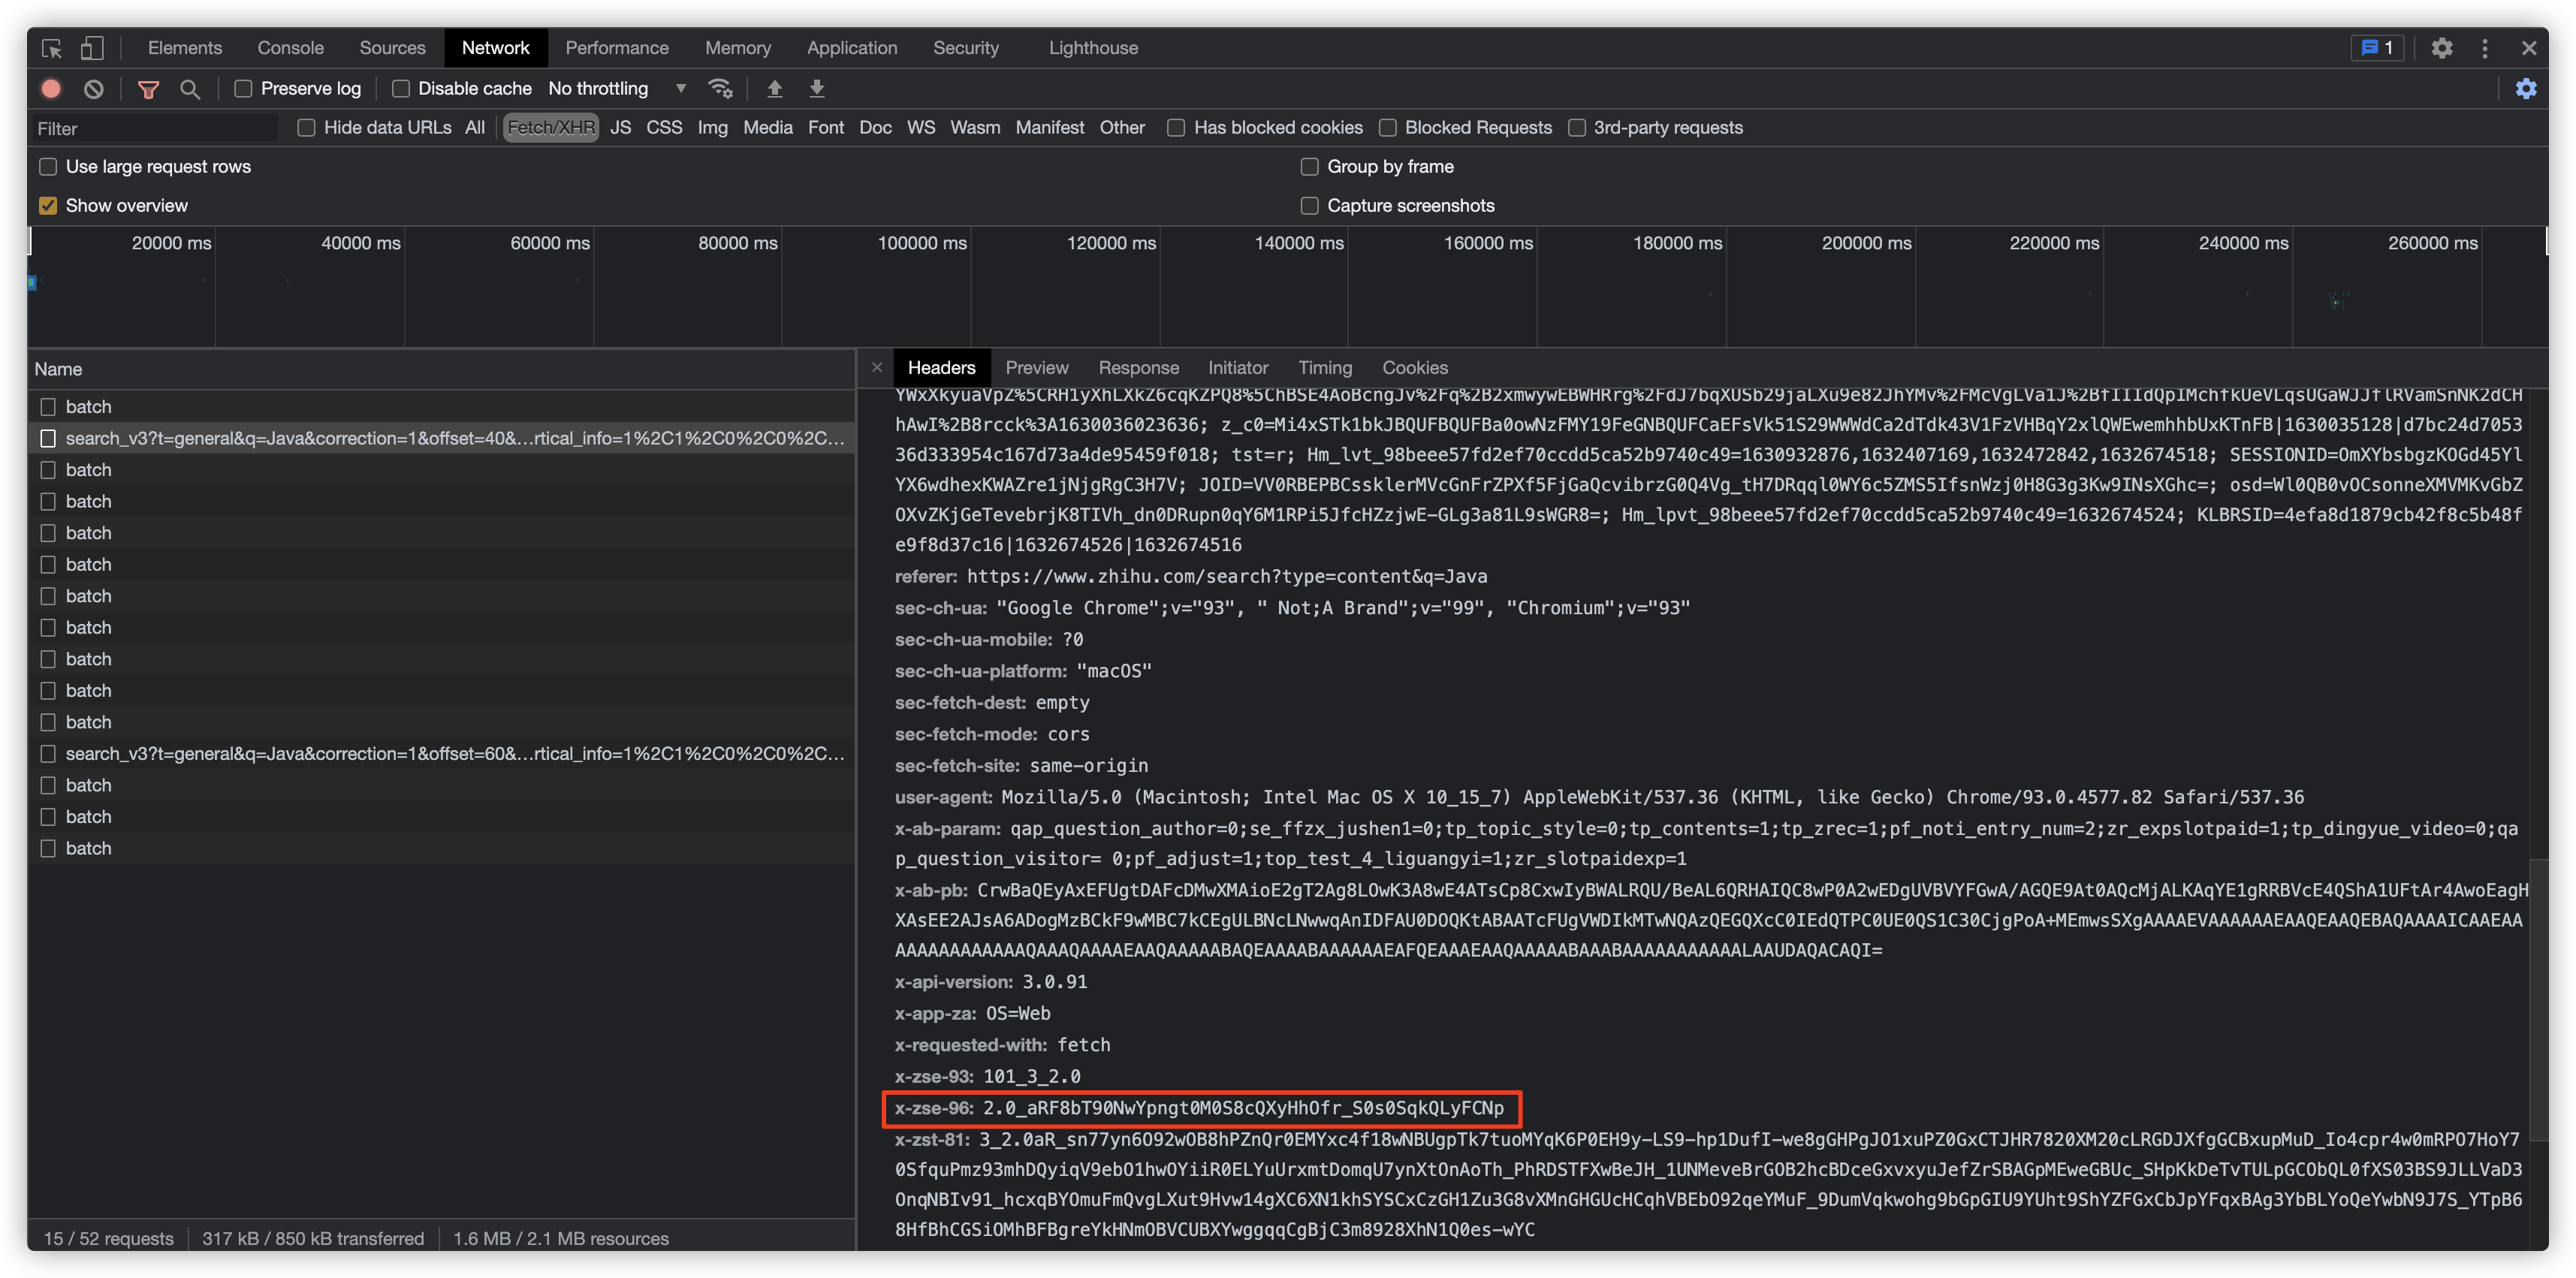Open DevTools three-dot customize menu
This screenshot has height=1278, width=2576.
pos(2484,48)
